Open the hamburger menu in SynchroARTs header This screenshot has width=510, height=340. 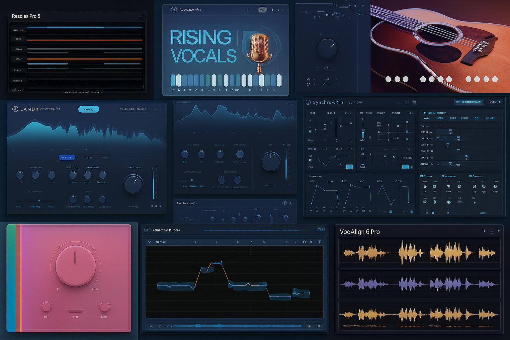tap(414, 102)
